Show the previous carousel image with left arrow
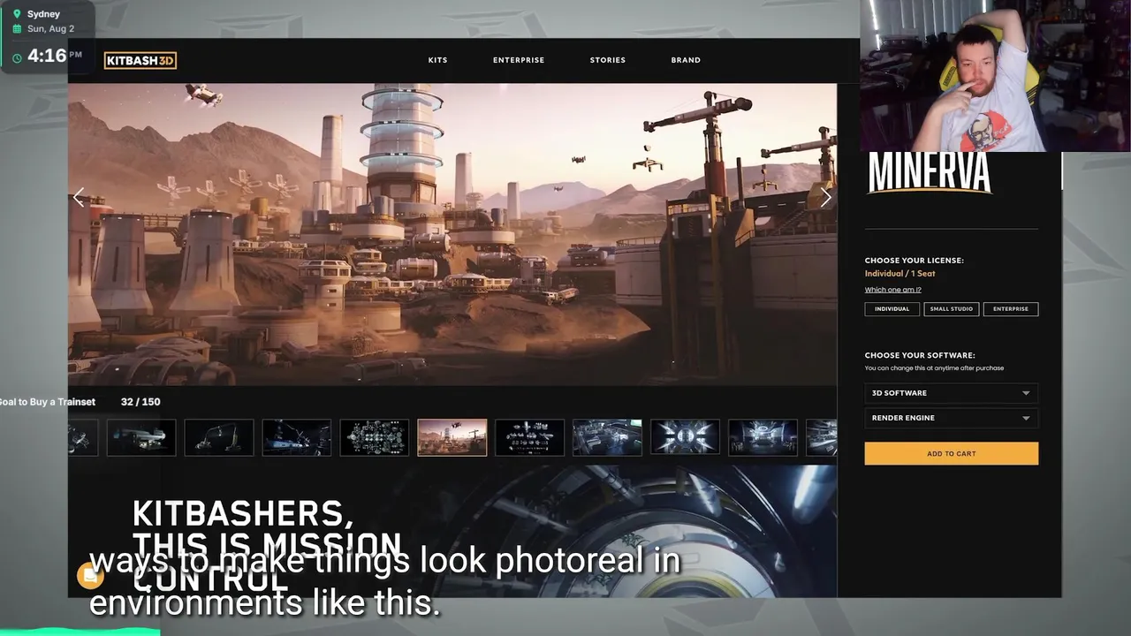The image size is (1131, 636). pyautogui.click(x=79, y=198)
